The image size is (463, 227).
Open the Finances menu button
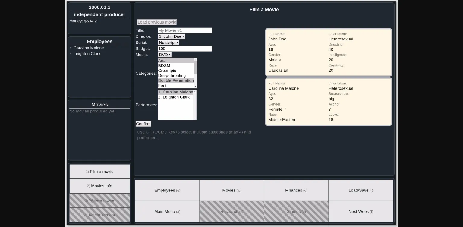coord(296,190)
